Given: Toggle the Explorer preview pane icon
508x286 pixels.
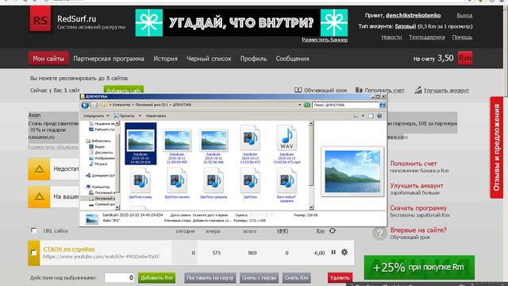Looking at the screenshot, I should coord(371,116).
